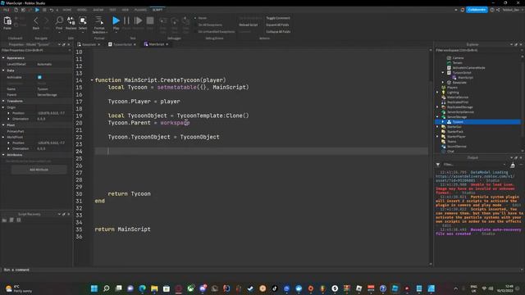Screen dimensions: 525x295
Task: Close the MainScript editor tab
Action: click(x=167, y=44)
